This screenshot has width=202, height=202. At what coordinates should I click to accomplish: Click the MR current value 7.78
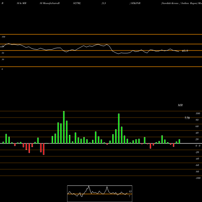(x=187, y=118)
